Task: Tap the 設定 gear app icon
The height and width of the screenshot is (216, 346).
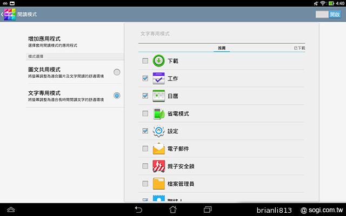Action: pyautogui.click(x=158, y=131)
